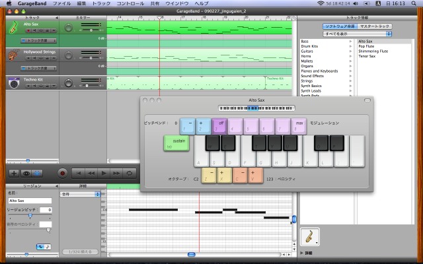
Task: Lower octave with Z key
Action: click(209, 176)
